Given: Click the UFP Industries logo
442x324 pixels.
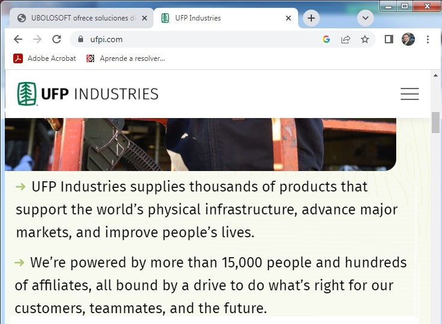Looking at the screenshot, I should click(88, 94).
